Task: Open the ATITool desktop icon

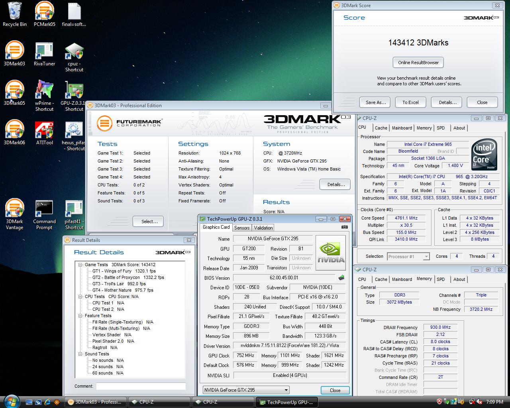Action: click(x=44, y=132)
